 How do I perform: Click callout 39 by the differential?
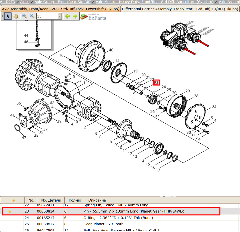pyautogui.click(x=59, y=121)
